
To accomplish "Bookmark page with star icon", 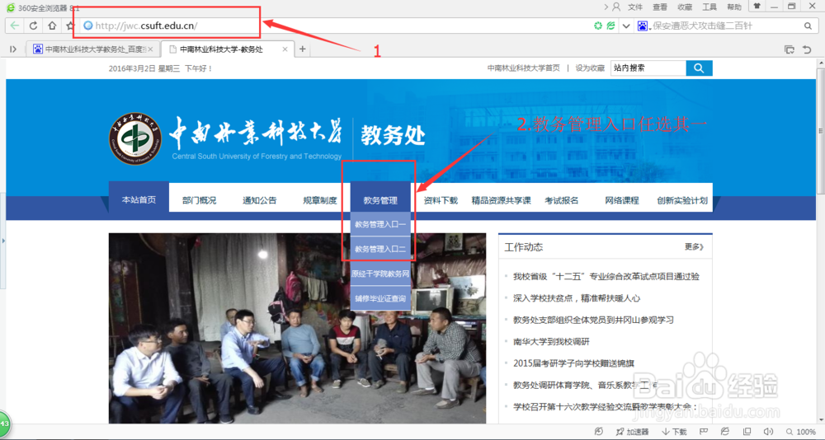I will point(70,26).
